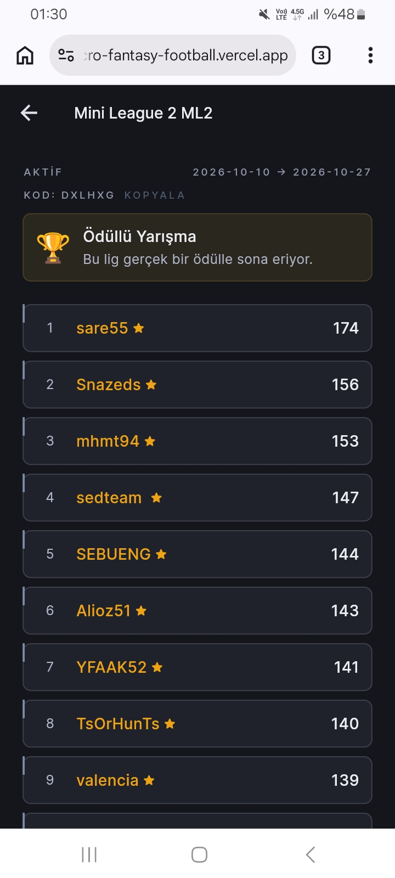Open the site settings icon in address bar
The height and width of the screenshot is (878, 395).
(x=66, y=55)
